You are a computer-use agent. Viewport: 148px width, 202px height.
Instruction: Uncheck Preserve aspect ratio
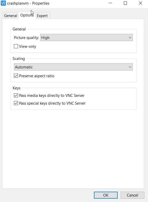pos(16,76)
